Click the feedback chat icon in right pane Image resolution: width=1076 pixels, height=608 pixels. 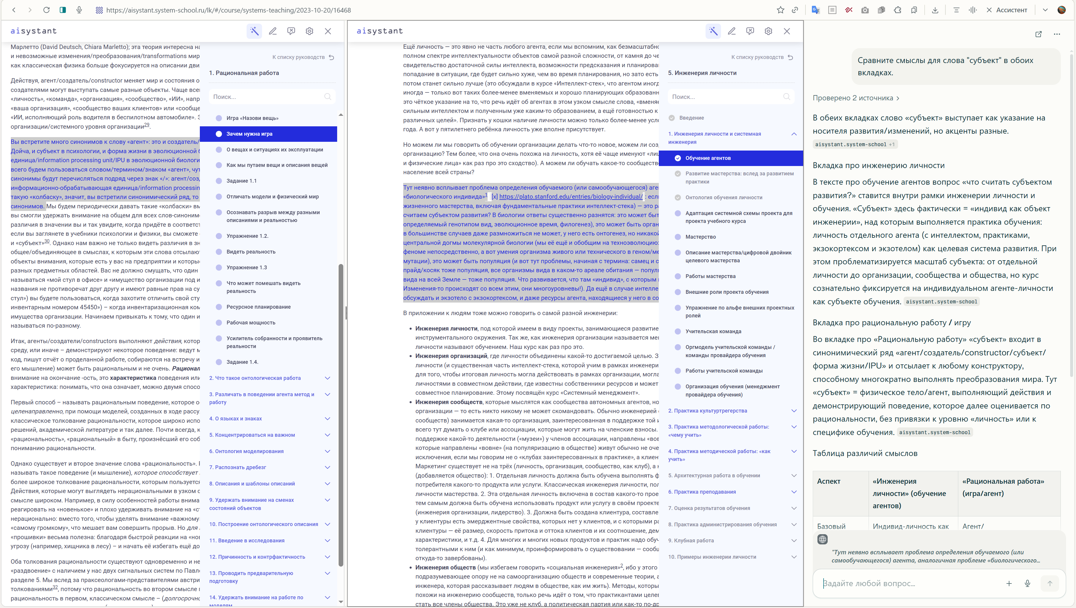[750, 31]
